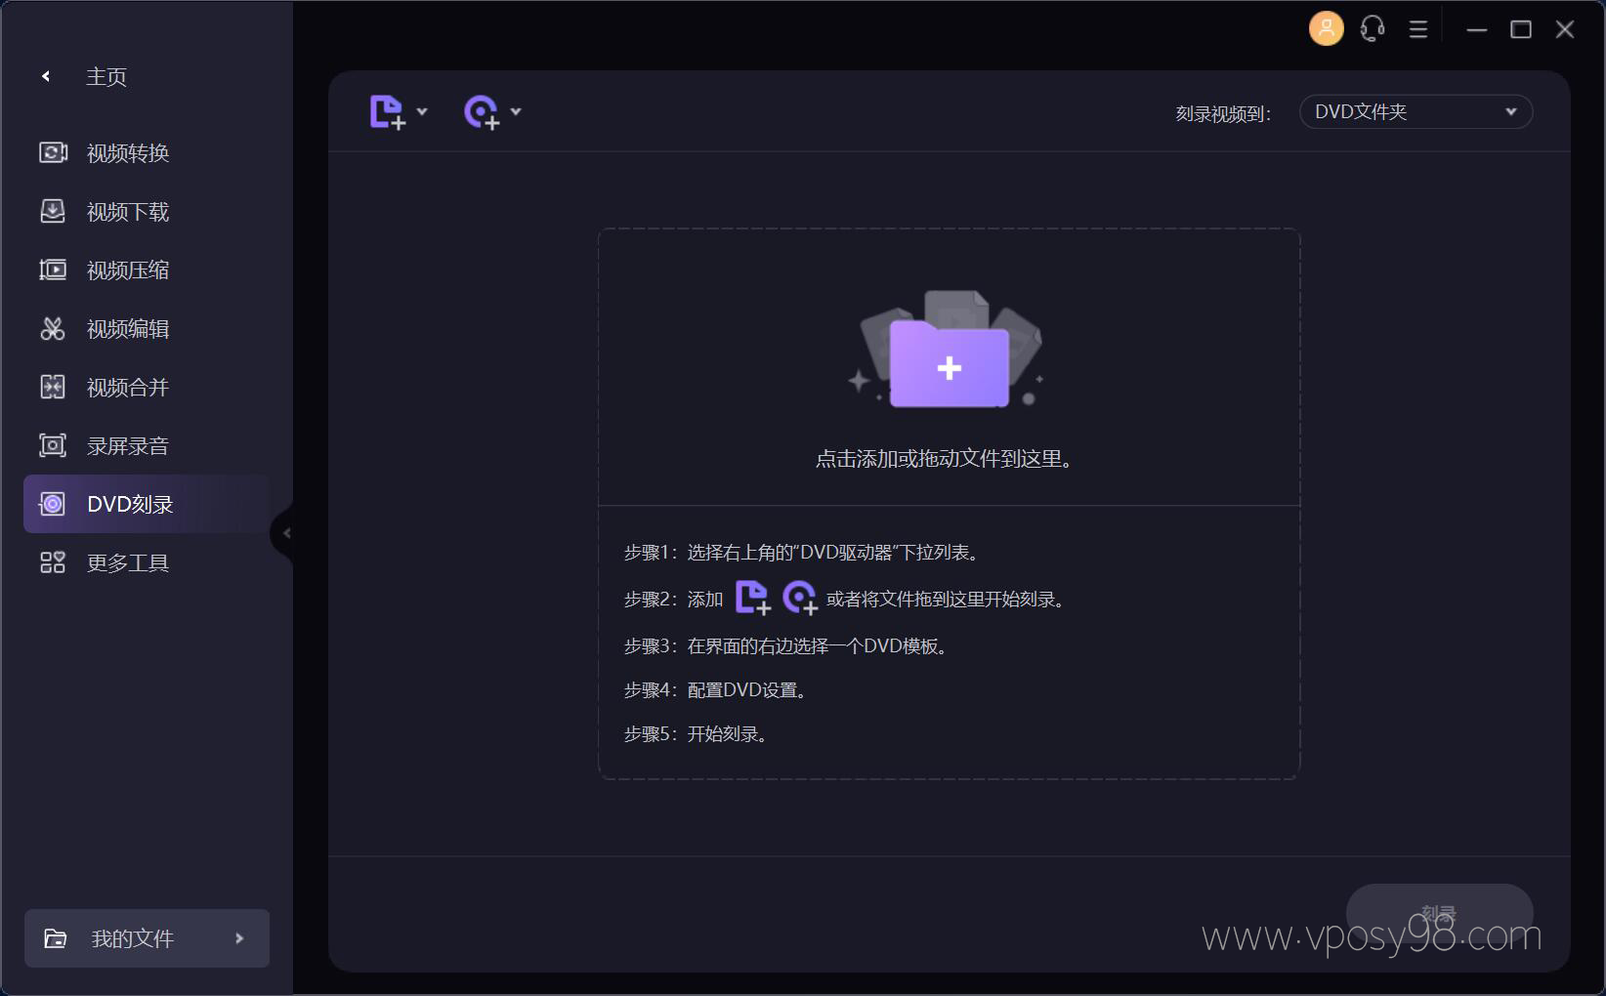Screen dimensions: 1606x996
Task: Click the back arrow beside 主页
Action: coord(46,76)
